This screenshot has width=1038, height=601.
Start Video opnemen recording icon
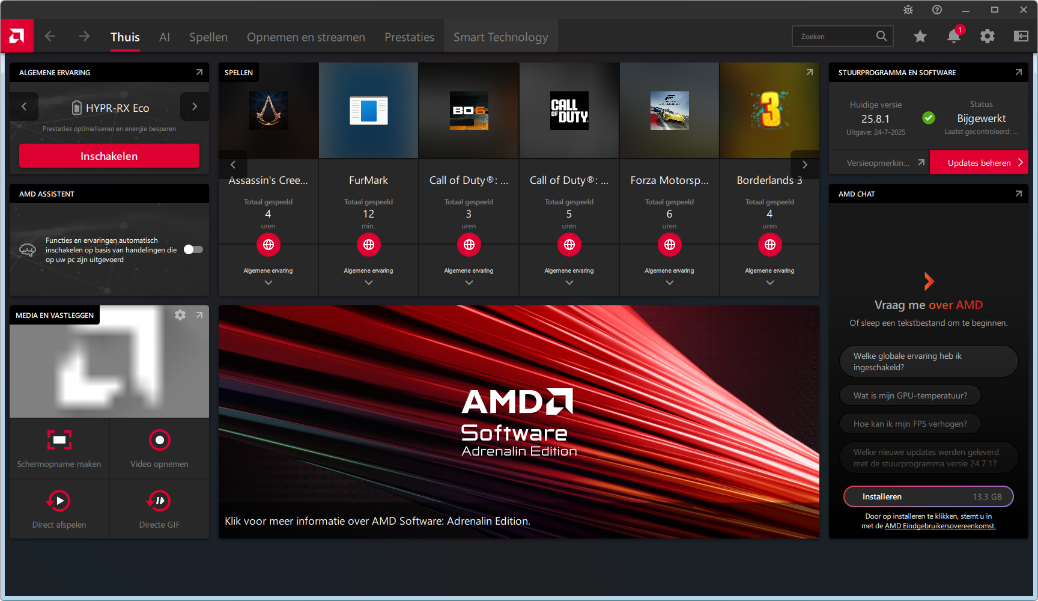159,440
